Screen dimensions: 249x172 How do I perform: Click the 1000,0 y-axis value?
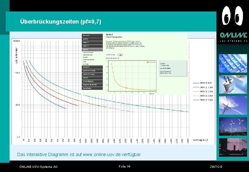click(17, 41)
